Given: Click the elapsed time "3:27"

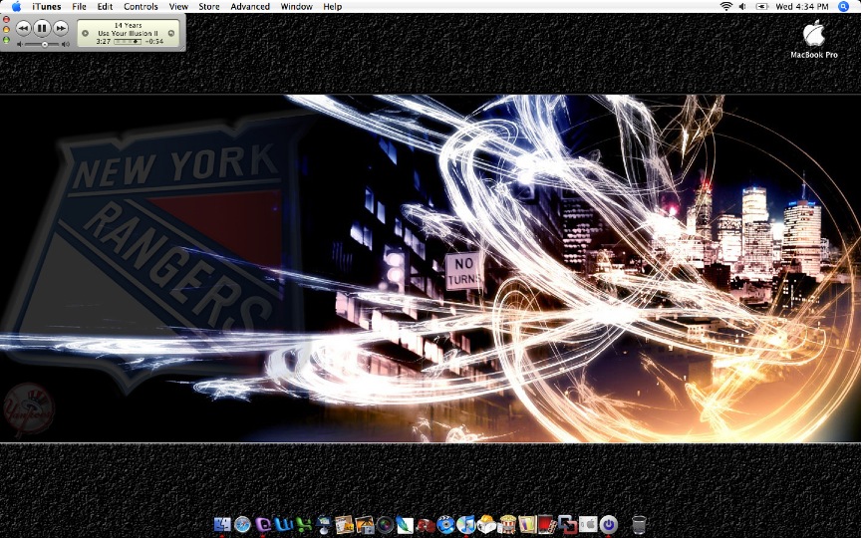Looking at the screenshot, I should 104,41.
